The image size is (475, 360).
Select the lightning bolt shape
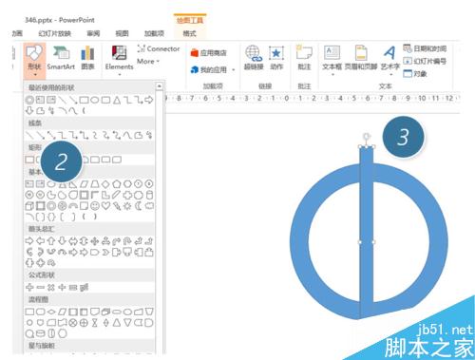[117, 206]
